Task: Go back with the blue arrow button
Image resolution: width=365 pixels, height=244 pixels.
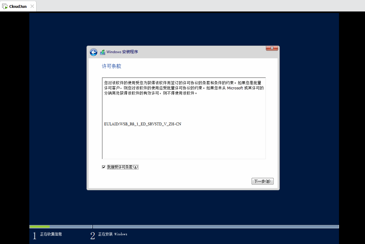Action: (93, 52)
